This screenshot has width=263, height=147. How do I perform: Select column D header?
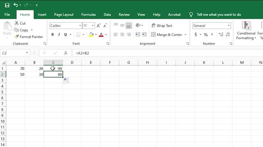pos(72,62)
